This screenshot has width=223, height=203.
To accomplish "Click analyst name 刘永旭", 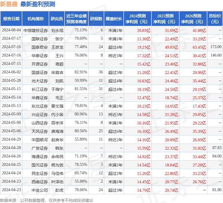I will [57, 30].
